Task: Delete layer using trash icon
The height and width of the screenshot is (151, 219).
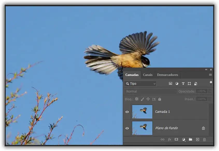Action: point(204,140)
